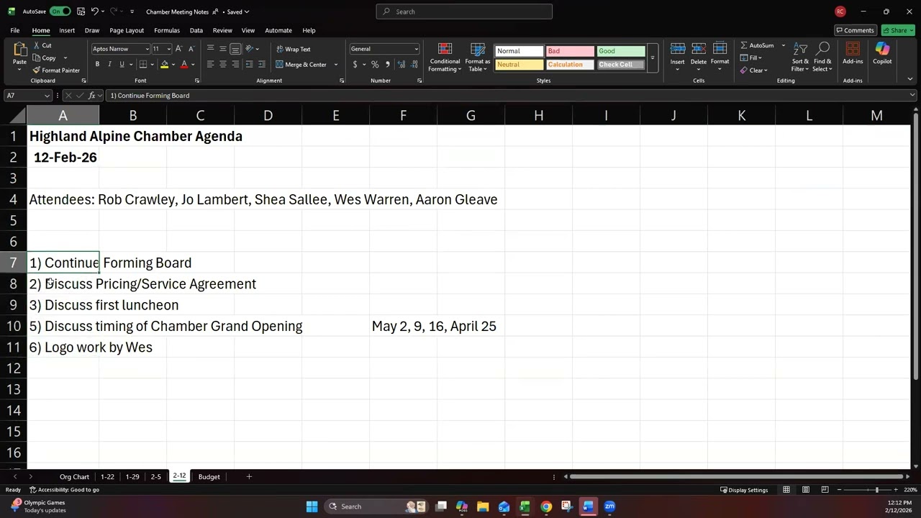Increase font size with the larger A icon
921x518 pixels.
click(x=180, y=49)
